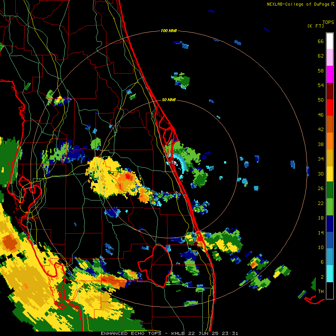This screenshot has height=336, width=336.
Task: Click the yellow legend color block
Action: (x=330, y=174)
